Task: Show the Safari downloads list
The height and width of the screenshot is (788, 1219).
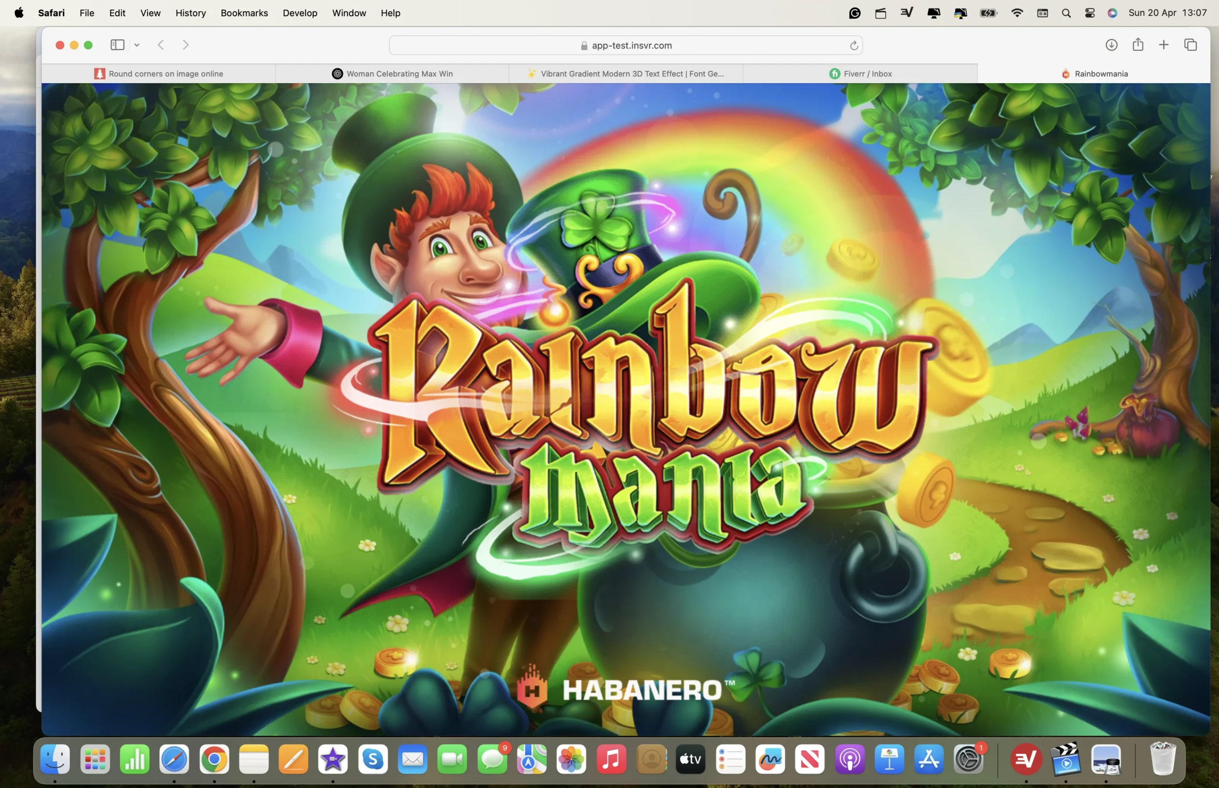Action: click(x=1111, y=45)
